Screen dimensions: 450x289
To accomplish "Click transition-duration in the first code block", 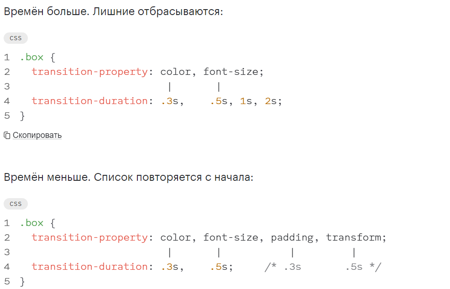I will 89,101.
